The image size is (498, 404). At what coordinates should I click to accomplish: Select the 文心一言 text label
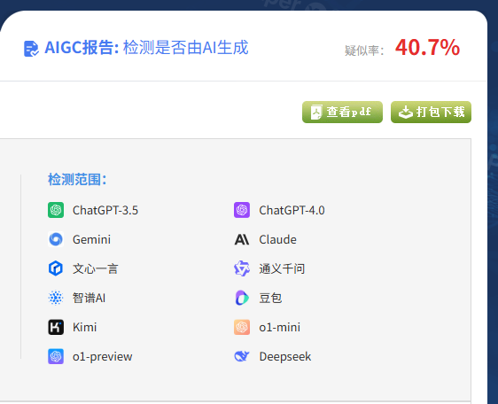pyautogui.click(x=96, y=268)
